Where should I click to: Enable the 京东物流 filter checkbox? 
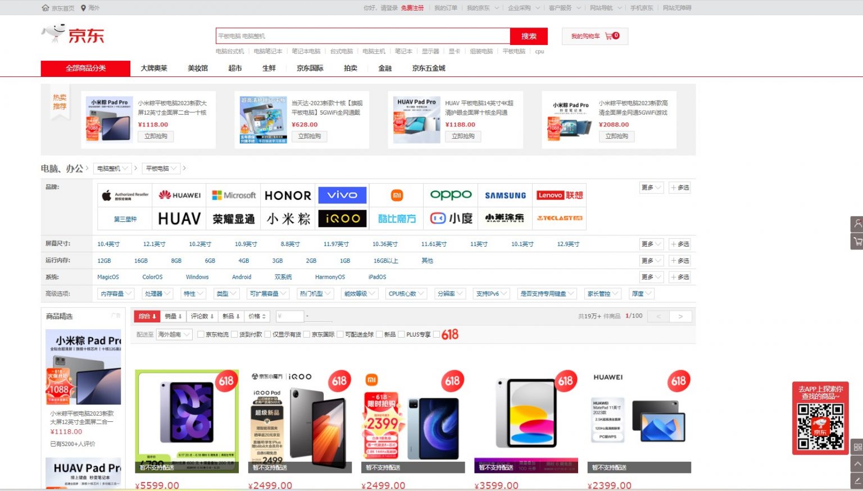tap(201, 334)
